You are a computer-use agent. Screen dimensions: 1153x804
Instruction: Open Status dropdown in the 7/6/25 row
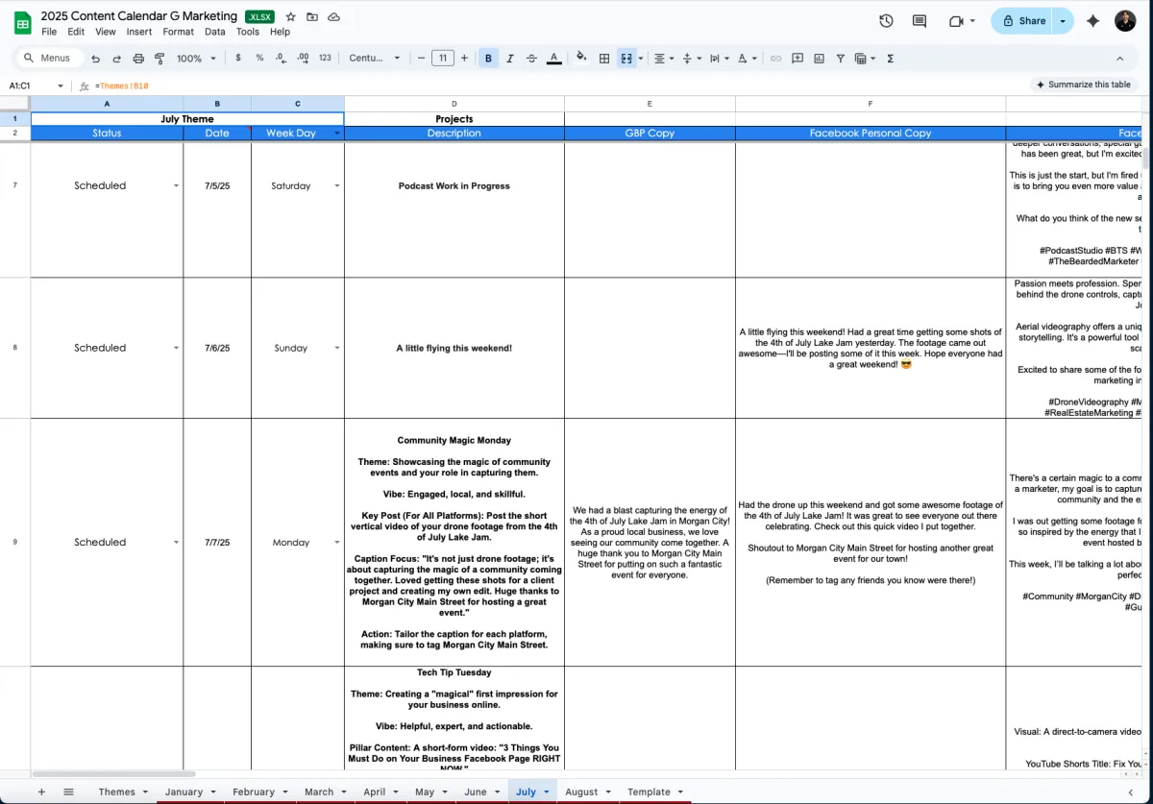[x=176, y=348]
